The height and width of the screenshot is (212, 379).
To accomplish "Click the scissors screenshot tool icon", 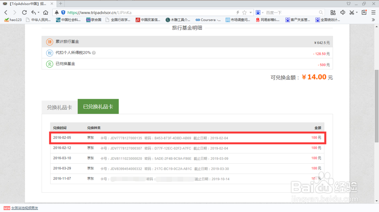I will (352, 12).
